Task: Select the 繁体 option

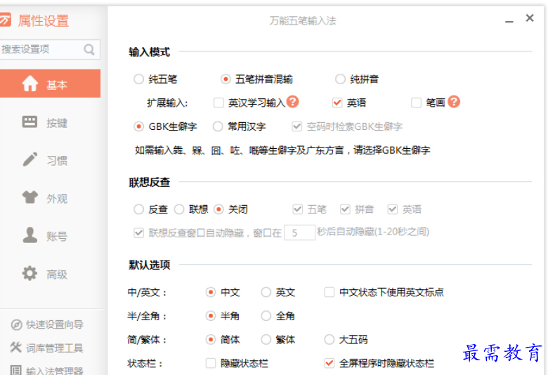Action: point(266,339)
